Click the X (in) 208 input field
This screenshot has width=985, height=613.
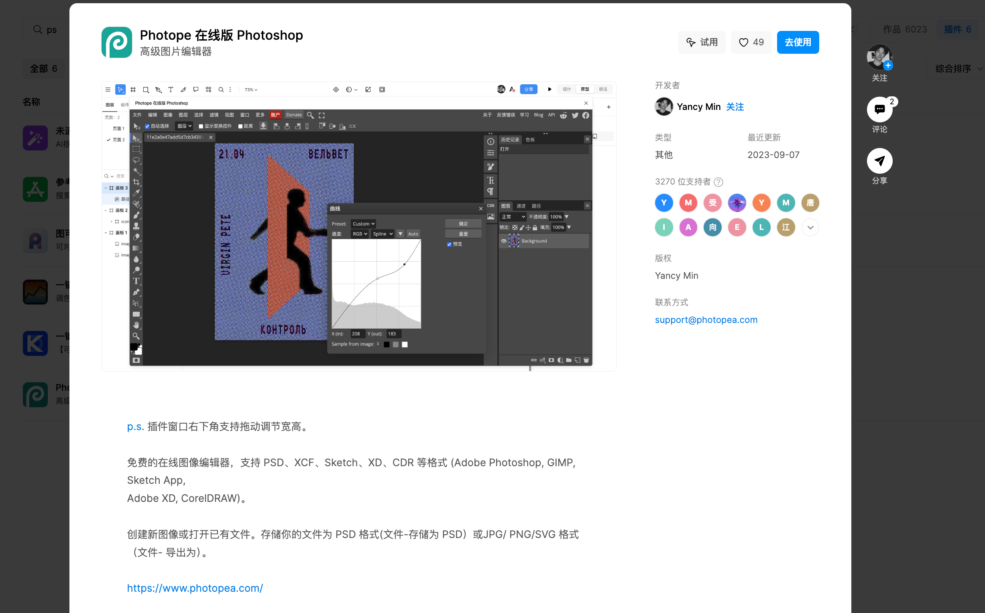pos(357,334)
